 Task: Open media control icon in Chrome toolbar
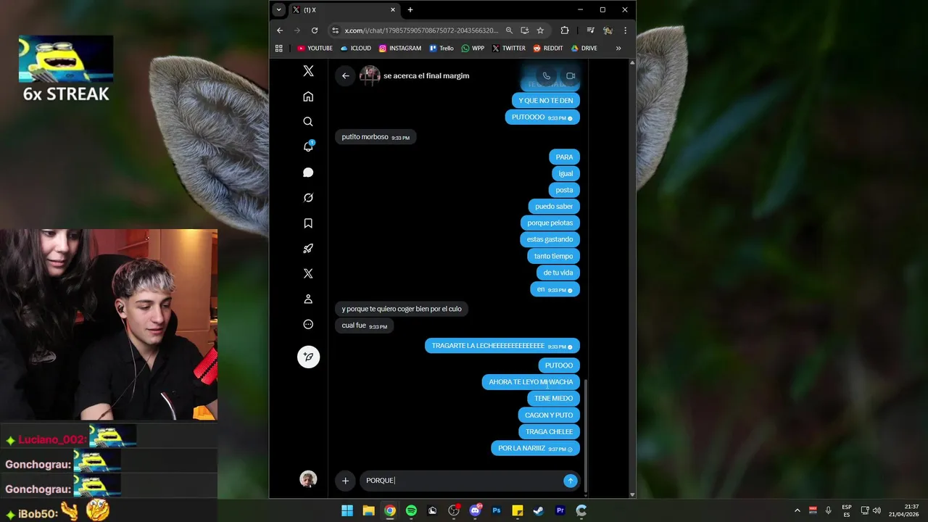pyautogui.click(x=591, y=30)
